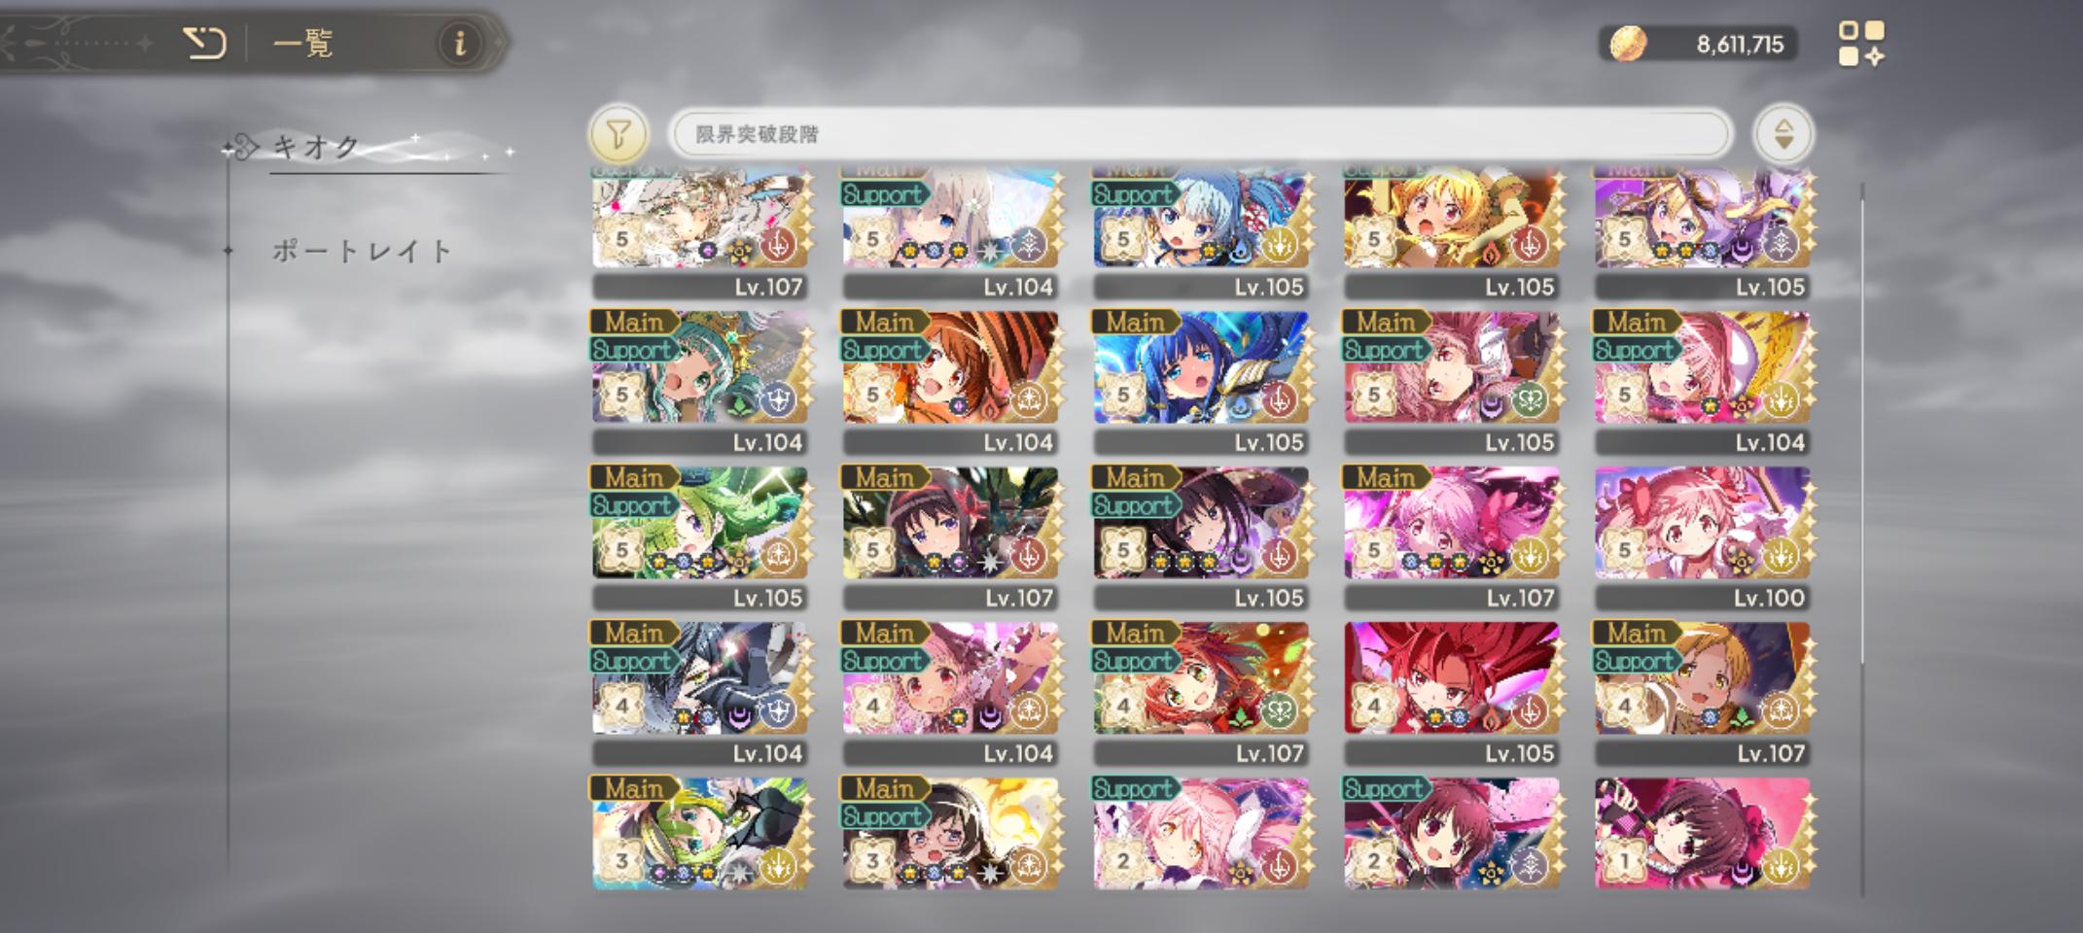Select the green-haired rank 3 Main card
The height and width of the screenshot is (933, 2083).
pos(699,833)
